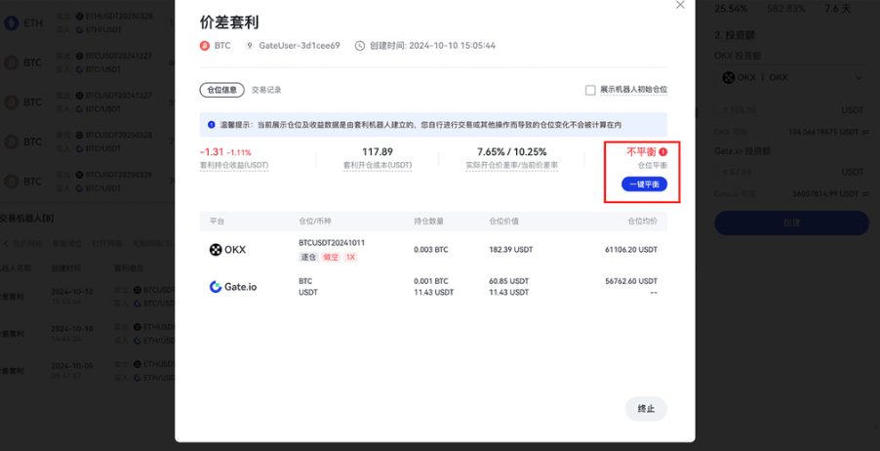The height and width of the screenshot is (451, 880).
Task: Click the 套利持仓收益(USDT) underlined label
Action: [x=233, y=166]
